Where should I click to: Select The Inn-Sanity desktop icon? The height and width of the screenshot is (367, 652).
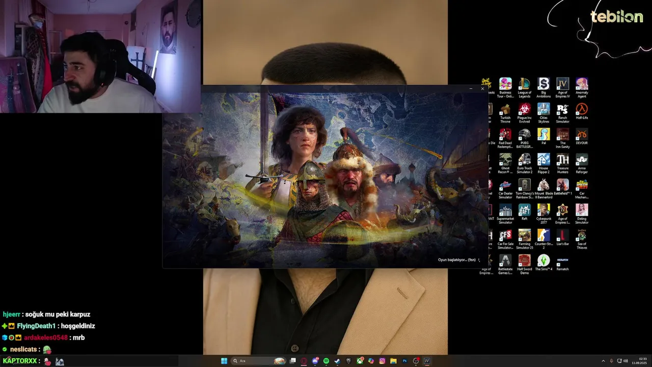click(562, 138)
